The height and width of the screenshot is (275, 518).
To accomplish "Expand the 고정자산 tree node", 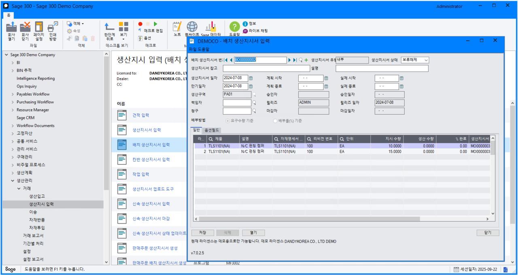I will (x=13, y=133).
